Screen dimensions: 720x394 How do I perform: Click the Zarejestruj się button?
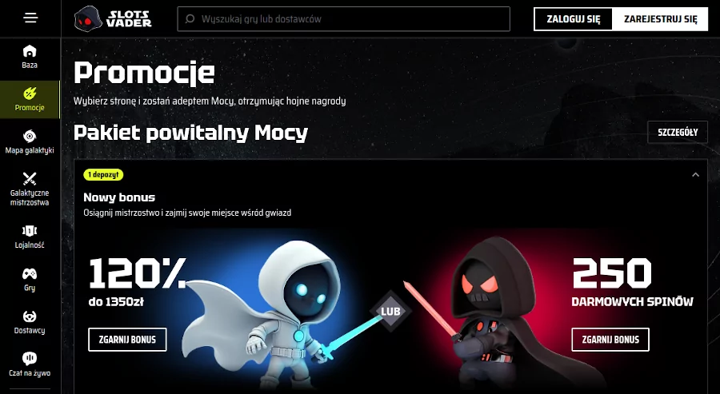[660, 19]
